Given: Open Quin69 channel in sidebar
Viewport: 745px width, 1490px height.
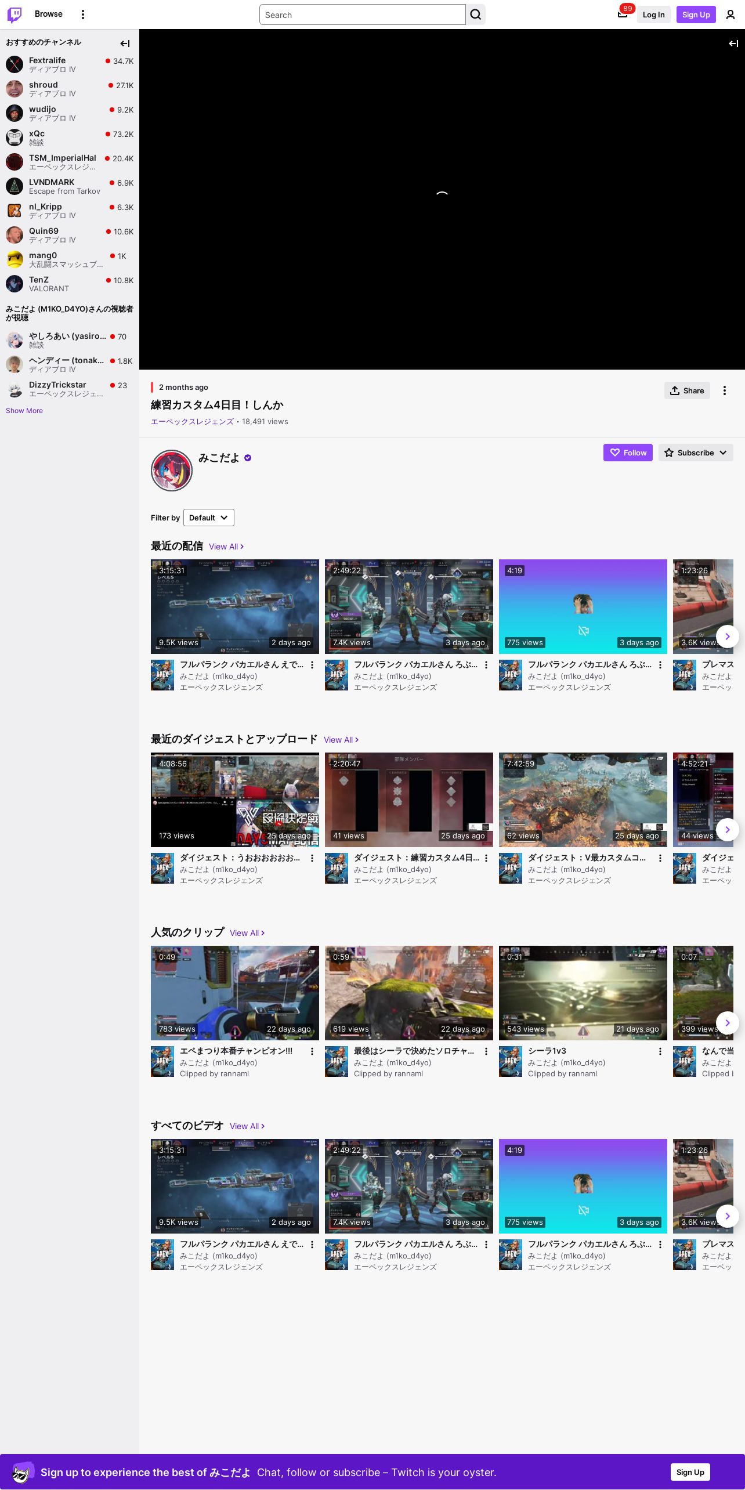Looking at the screenshot, I should [x=70, y=235].
